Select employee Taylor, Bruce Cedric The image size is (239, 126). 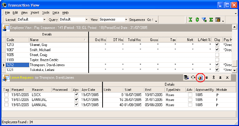[x=44, y=60]
